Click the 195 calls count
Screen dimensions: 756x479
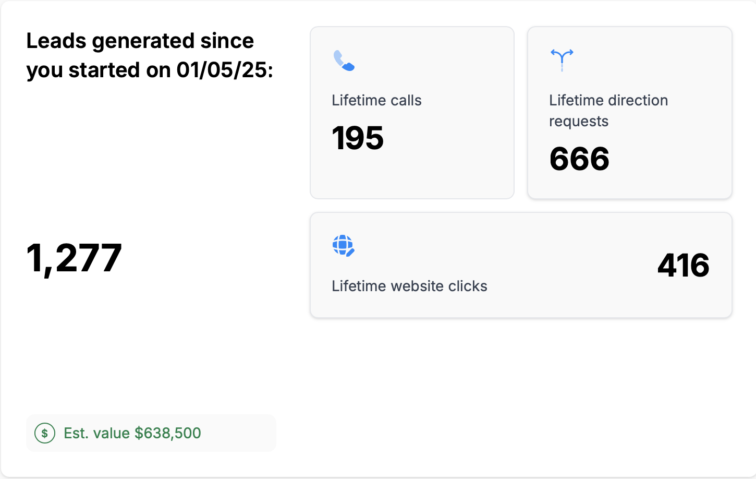point(358,138)
